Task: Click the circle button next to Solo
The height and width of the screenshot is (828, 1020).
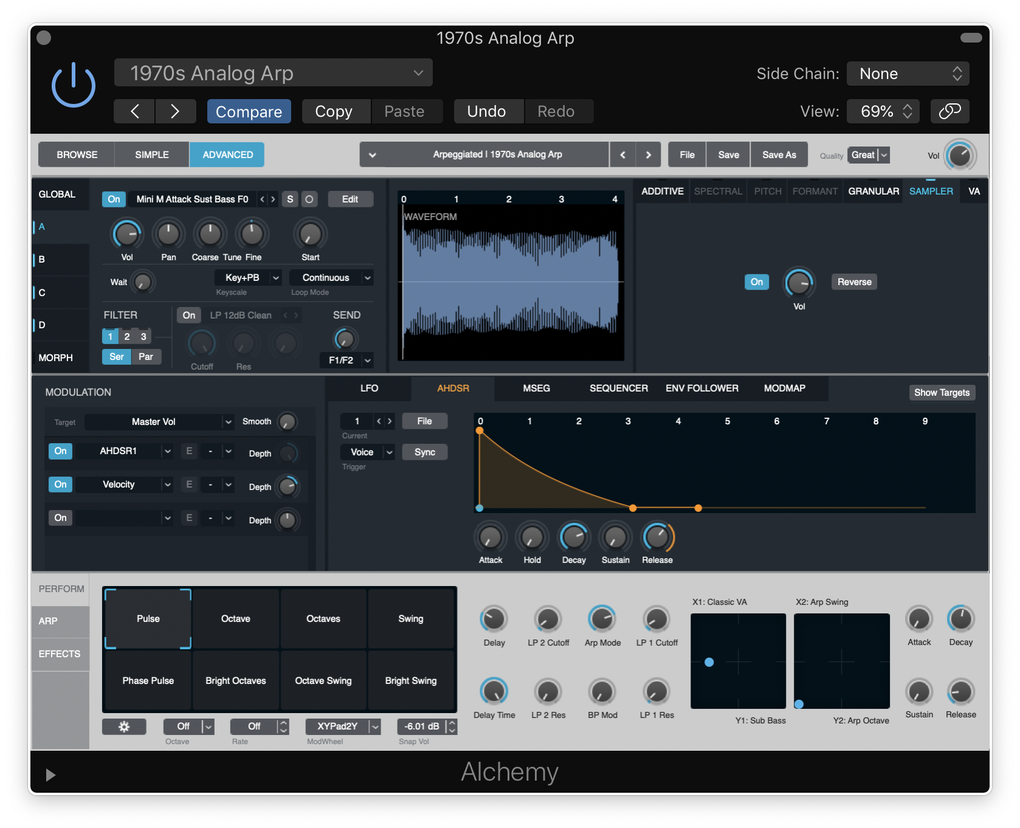Action: pos(309,199)
